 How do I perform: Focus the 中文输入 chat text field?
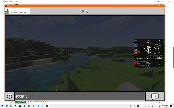(80, 96)
